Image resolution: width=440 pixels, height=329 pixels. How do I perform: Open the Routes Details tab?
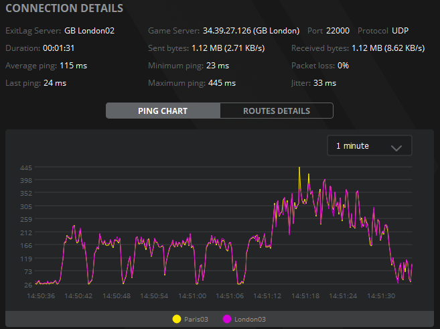tap(276, 111)
